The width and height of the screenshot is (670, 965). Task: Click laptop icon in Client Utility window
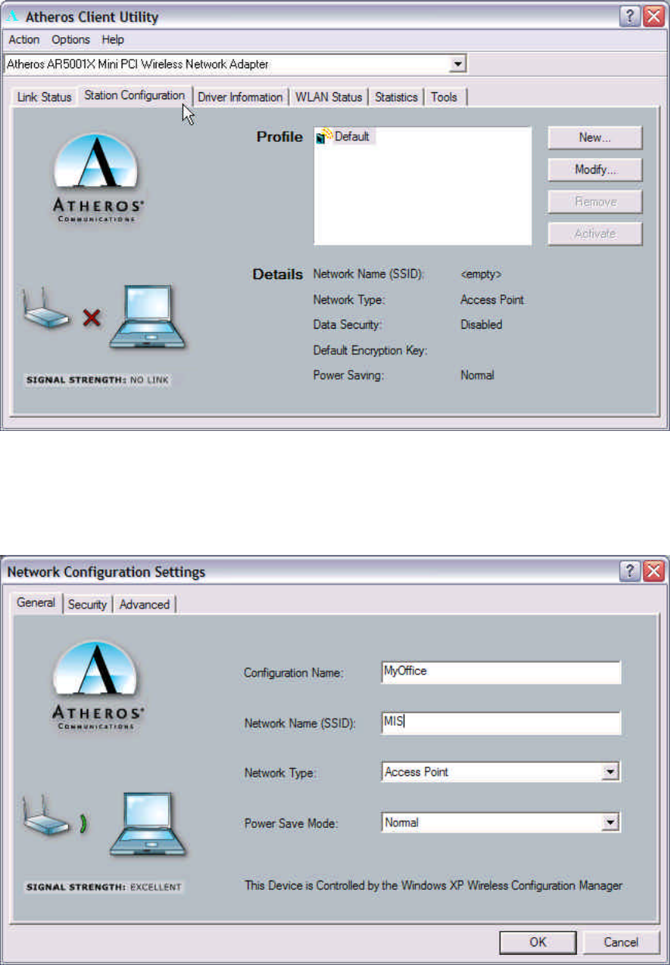[x=148, y=316]
